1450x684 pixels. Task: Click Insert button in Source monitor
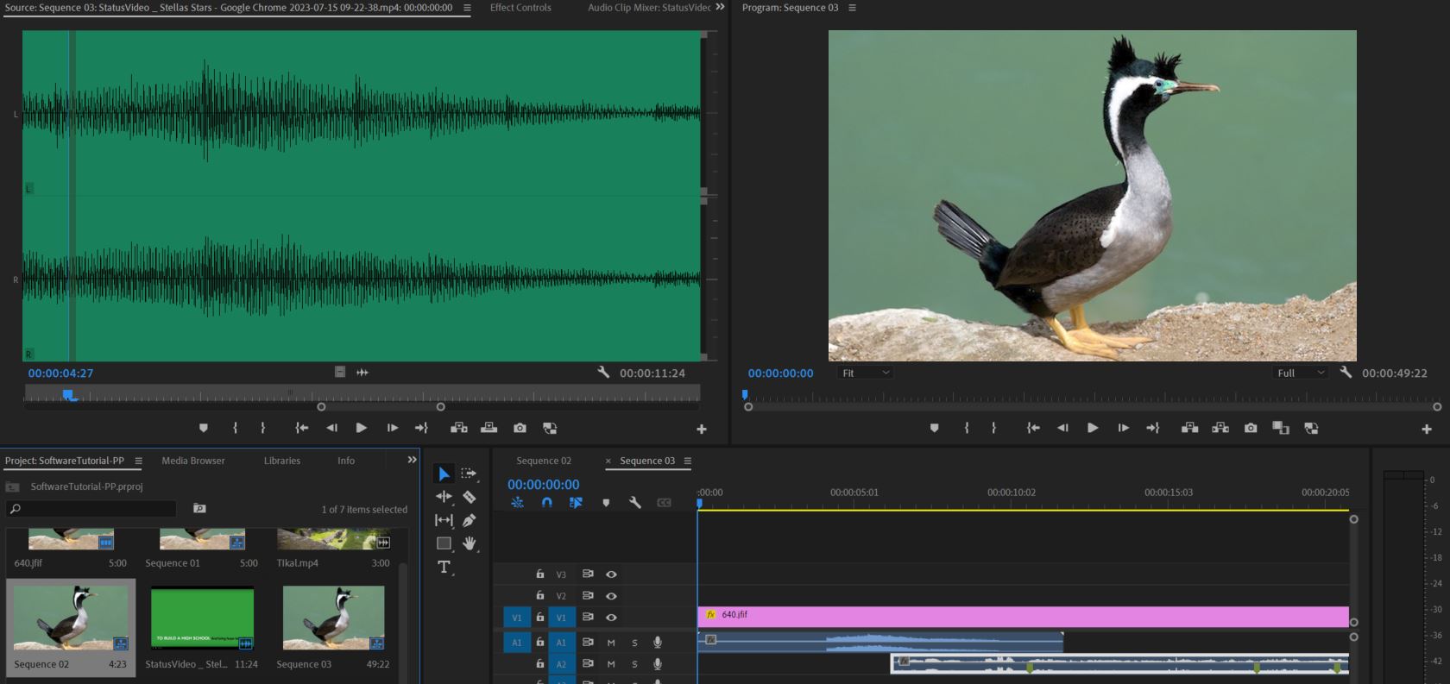coord(459,428)
